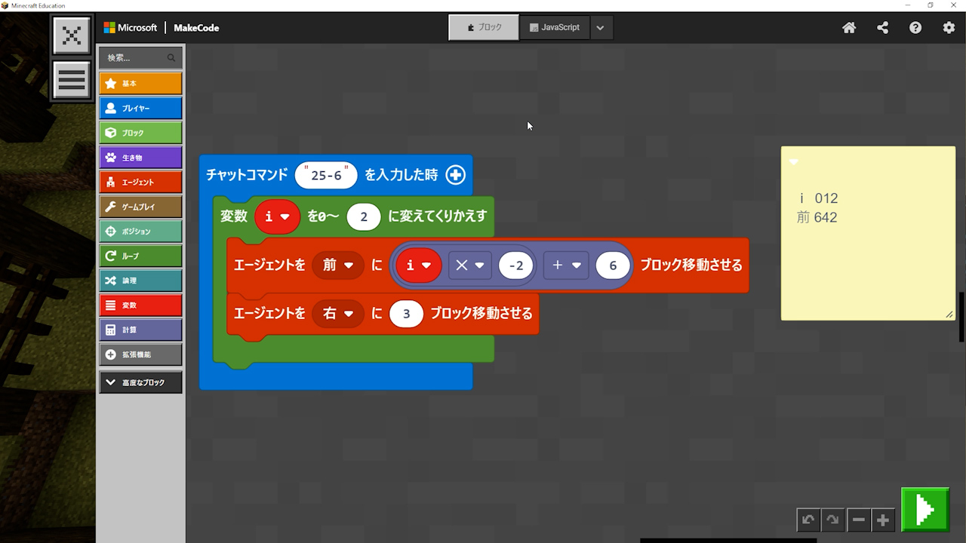Open the Settings gear icon
Image resolution: width=966 pixels, height=543 pixels.
949,28
